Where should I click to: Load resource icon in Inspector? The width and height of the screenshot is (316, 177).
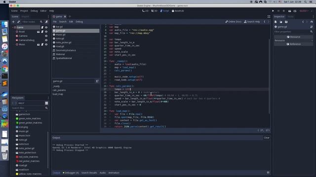coord(281,22)
